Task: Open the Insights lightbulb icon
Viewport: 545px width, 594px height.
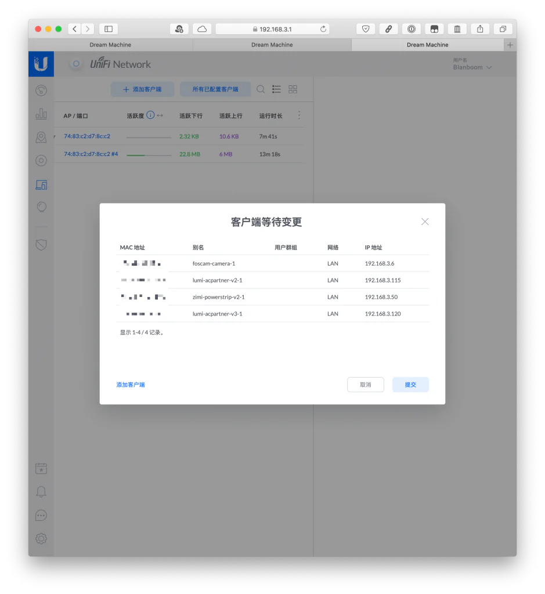Action: coord(41,207)
